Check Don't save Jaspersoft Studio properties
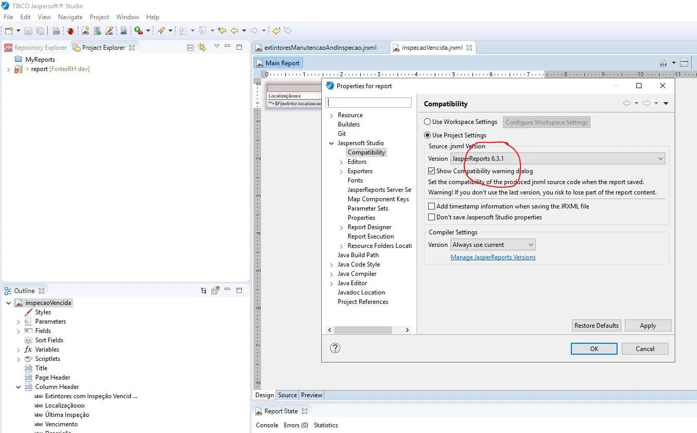Viewport: 697px width, 433px height. 431,217
